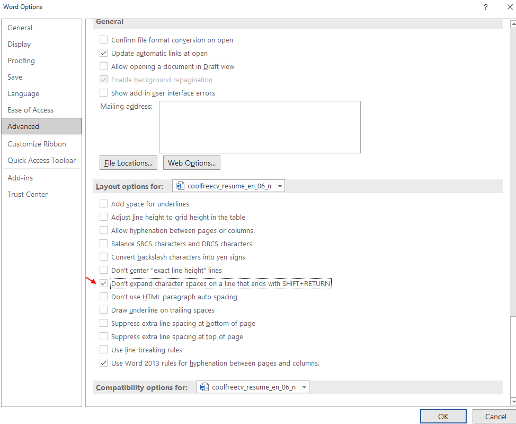Switch to the Proofing section

[x=21, y=60]
